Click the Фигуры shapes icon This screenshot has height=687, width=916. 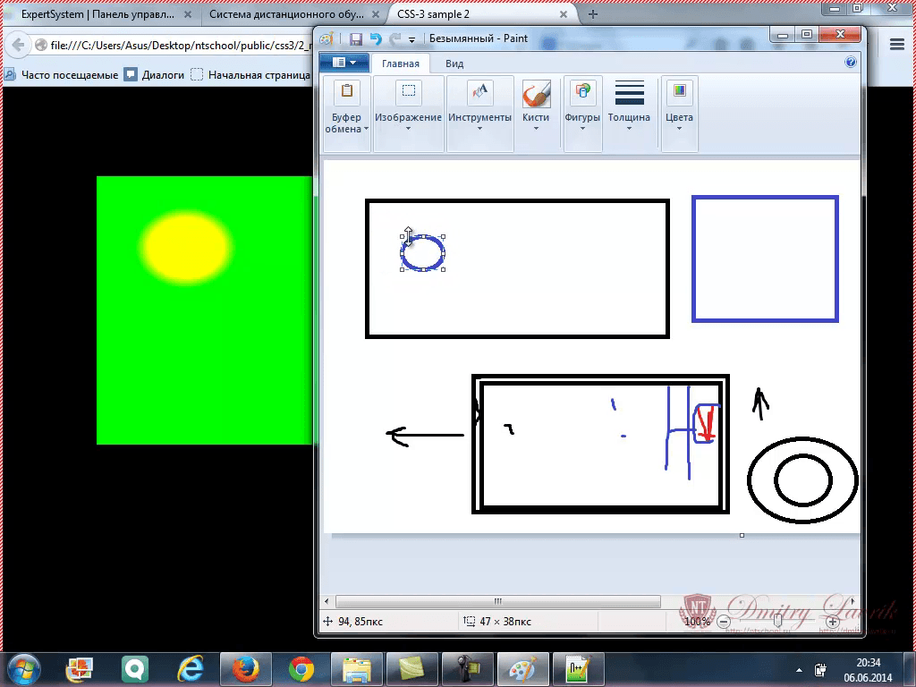(582, 91)
